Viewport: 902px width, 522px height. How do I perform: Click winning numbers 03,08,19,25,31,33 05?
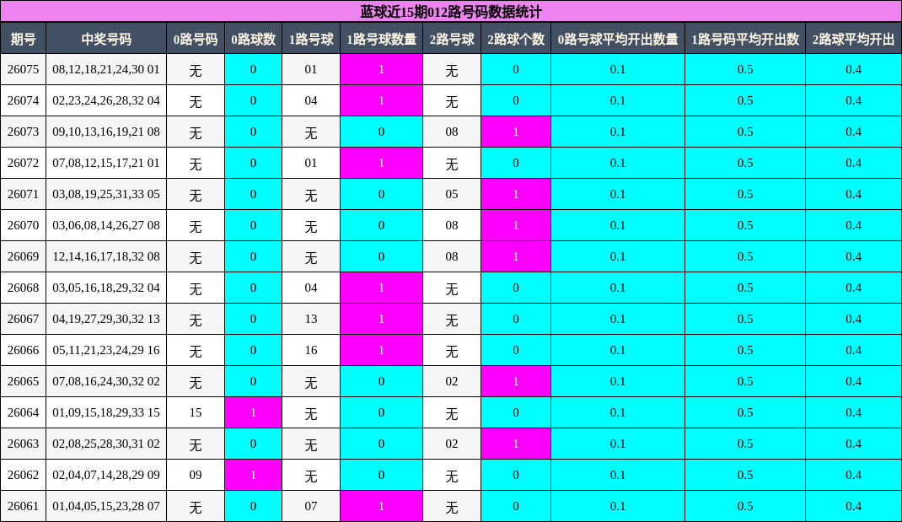click(106, 194)
